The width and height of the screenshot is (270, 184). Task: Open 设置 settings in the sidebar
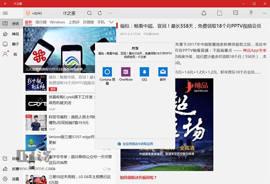tap(11, 179)
